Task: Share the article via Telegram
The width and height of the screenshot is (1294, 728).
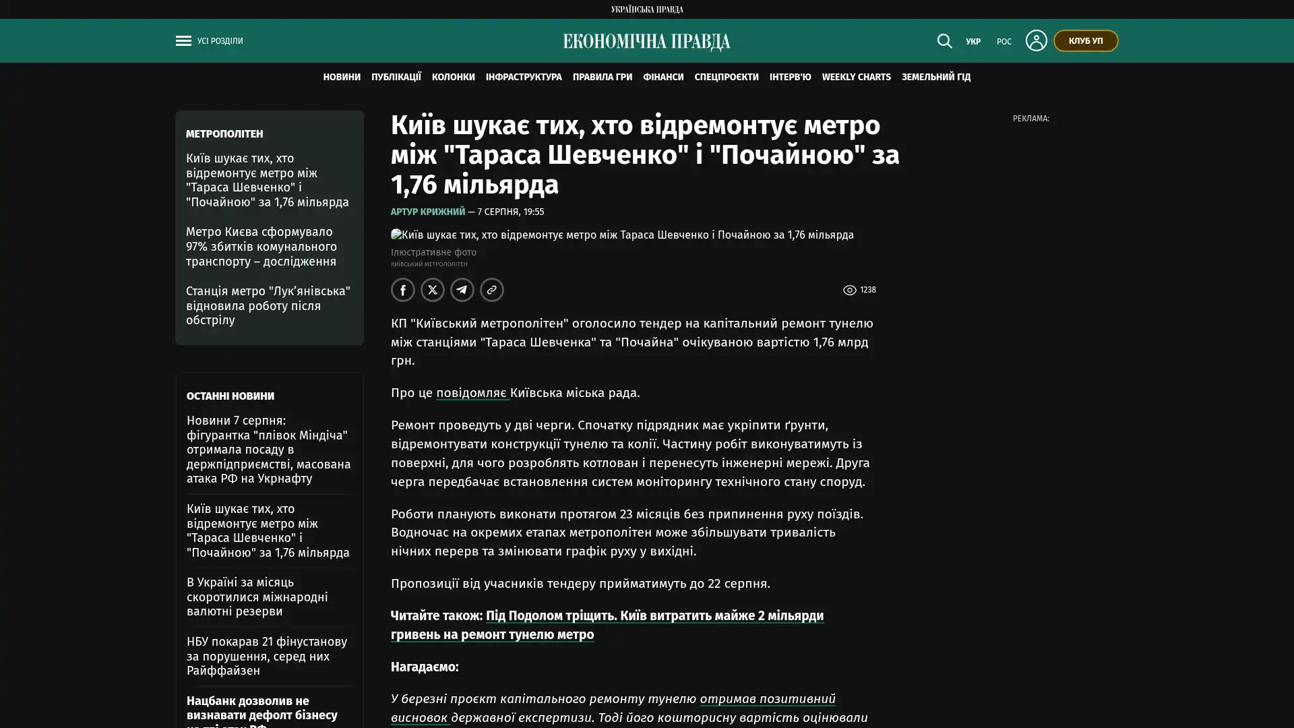Action: pos(462,290)
